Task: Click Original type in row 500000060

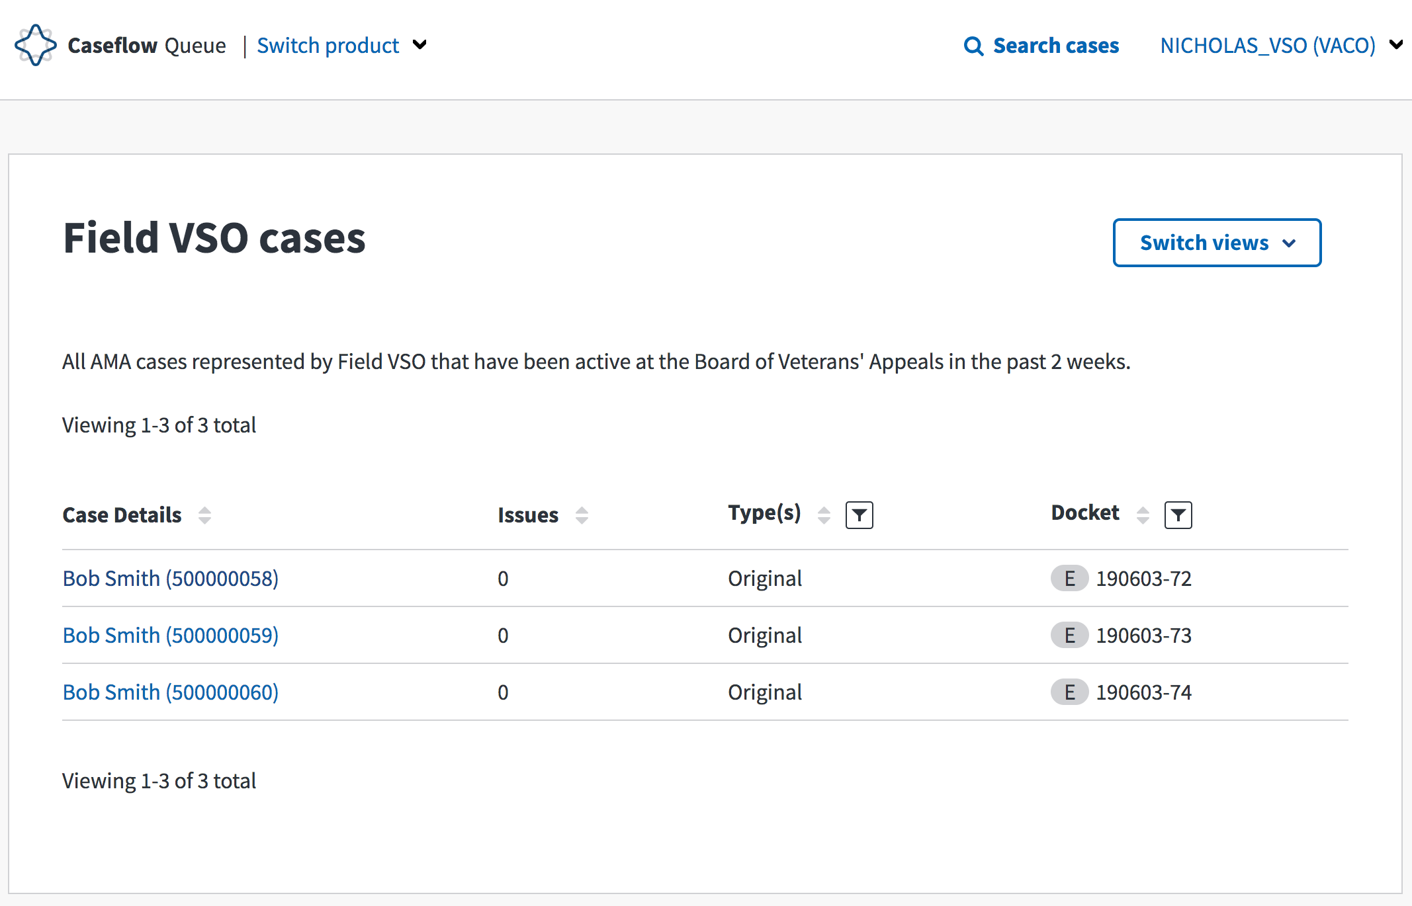Action: 765,692
